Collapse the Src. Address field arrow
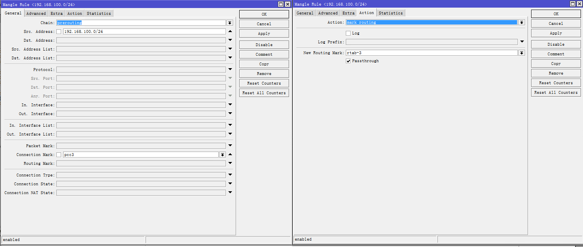 (230, 32)
